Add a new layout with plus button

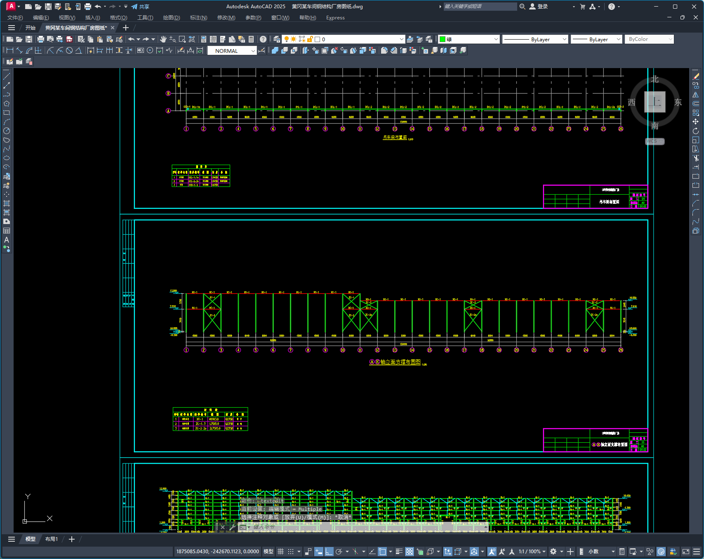[71, 539]
